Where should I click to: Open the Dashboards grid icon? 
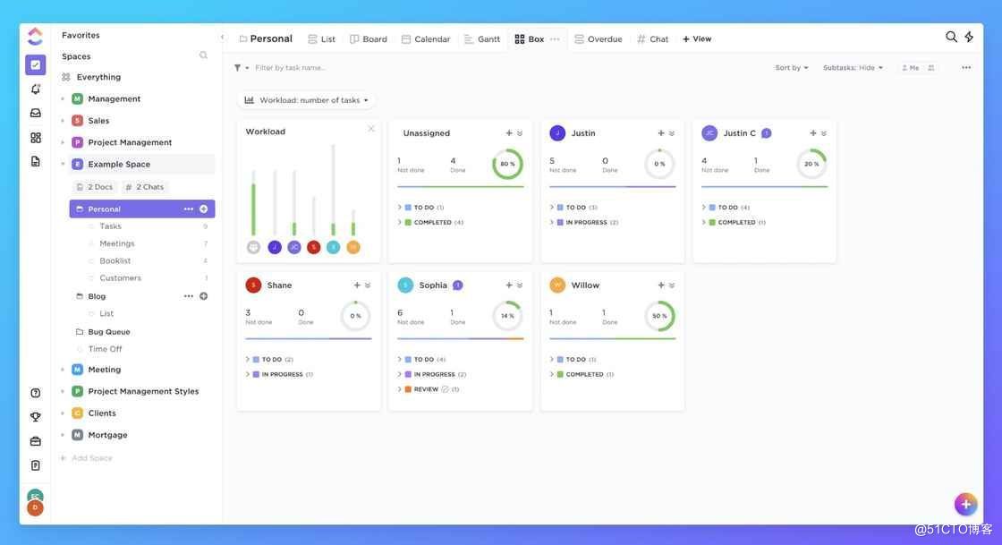click(x=35, y=137)
